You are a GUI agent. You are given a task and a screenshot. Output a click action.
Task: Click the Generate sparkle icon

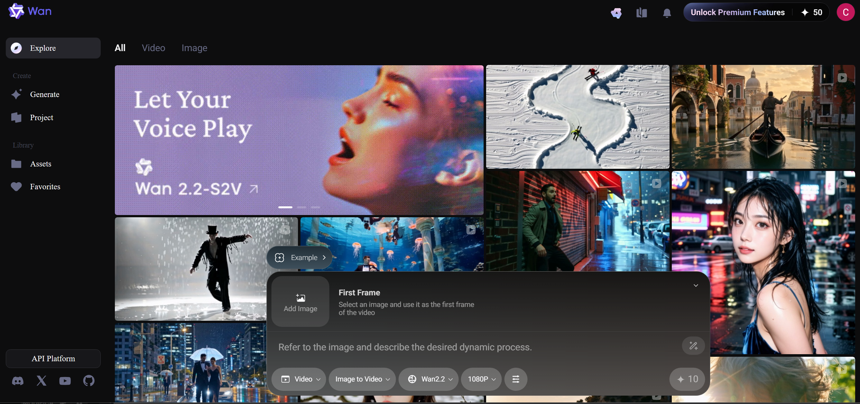pyautogui.click(x=16, y=94)
